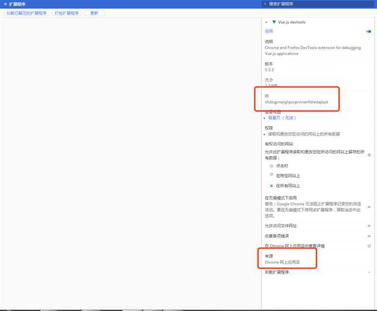Click the 大小 label
Screen dimensions: 377x311
[x=269, y=80]
